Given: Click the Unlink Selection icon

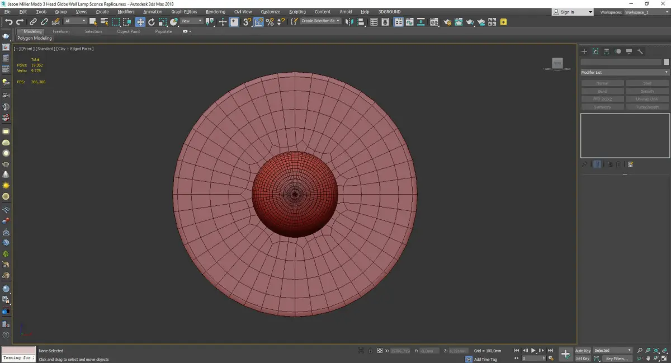Looking at the screenshot, I should coord(44,22).
